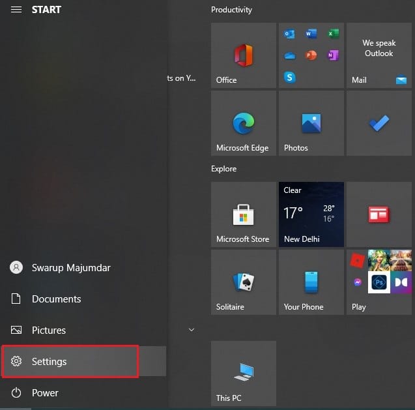Open the Microsoft Store tile
Screen dimensions: 415x410
244,214
